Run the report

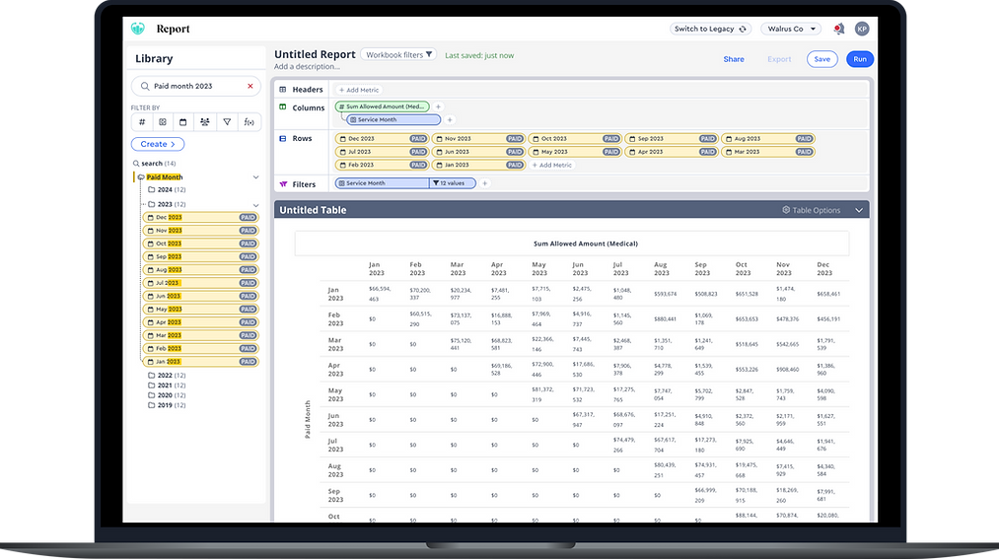(x=860, y=59)
